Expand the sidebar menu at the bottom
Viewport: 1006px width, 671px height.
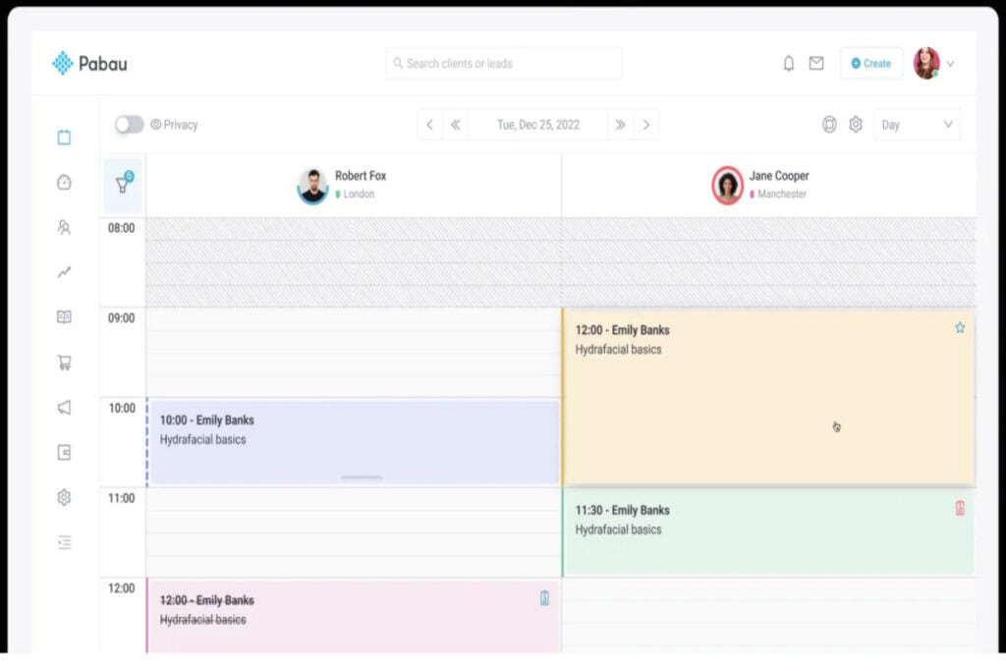tap(64, 542)
